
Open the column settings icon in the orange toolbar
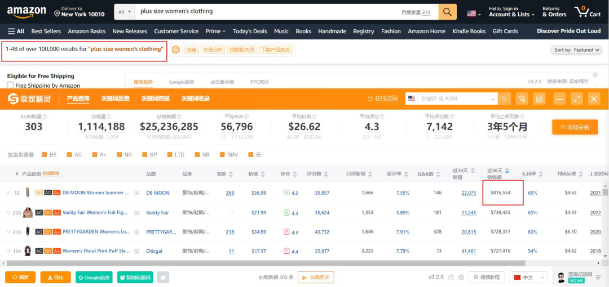tap(539, 99)
